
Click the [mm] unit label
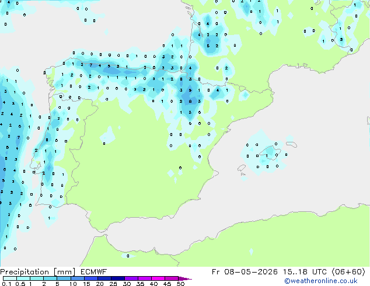click(x=64, y=272)
